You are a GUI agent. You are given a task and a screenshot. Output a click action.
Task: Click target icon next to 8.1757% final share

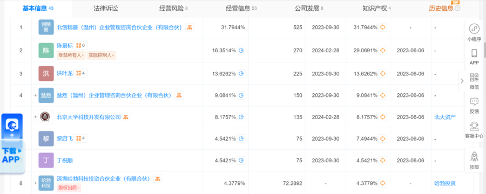(x=383, y=117)
